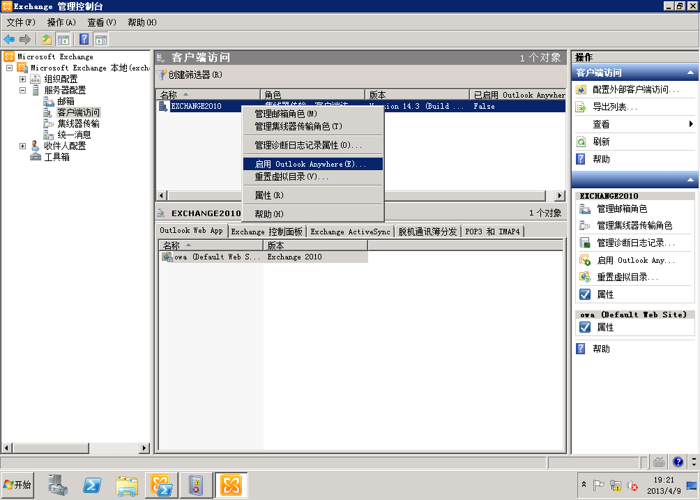Select 统一消息 in the navigation tree

coord(74,135)
